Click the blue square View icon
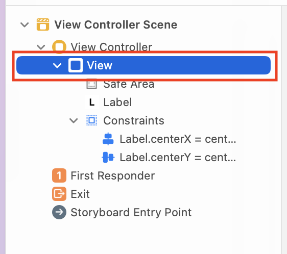This screenshot has width=287, height=254. coord(76,65)
